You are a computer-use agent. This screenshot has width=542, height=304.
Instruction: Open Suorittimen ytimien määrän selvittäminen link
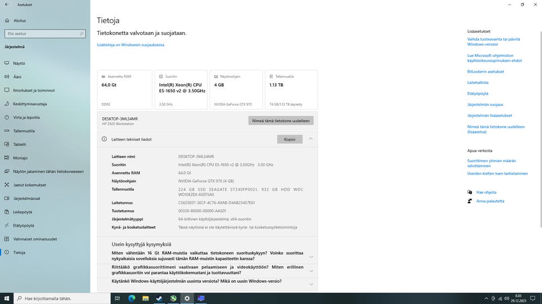[x=492, y=163]
